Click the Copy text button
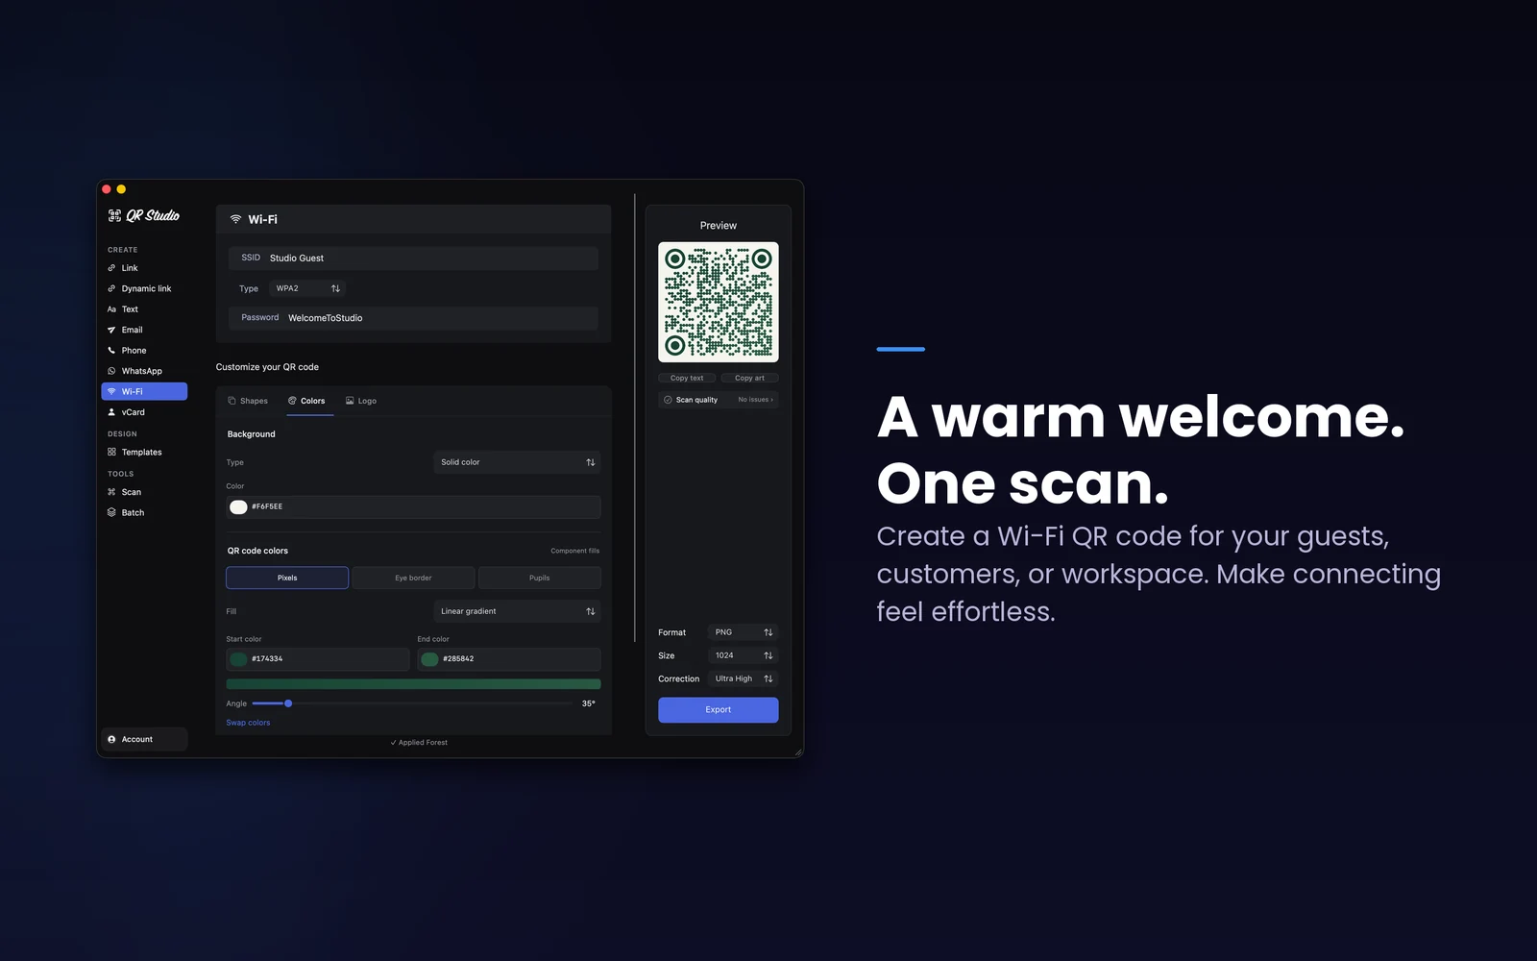 [x=687, y=378]
